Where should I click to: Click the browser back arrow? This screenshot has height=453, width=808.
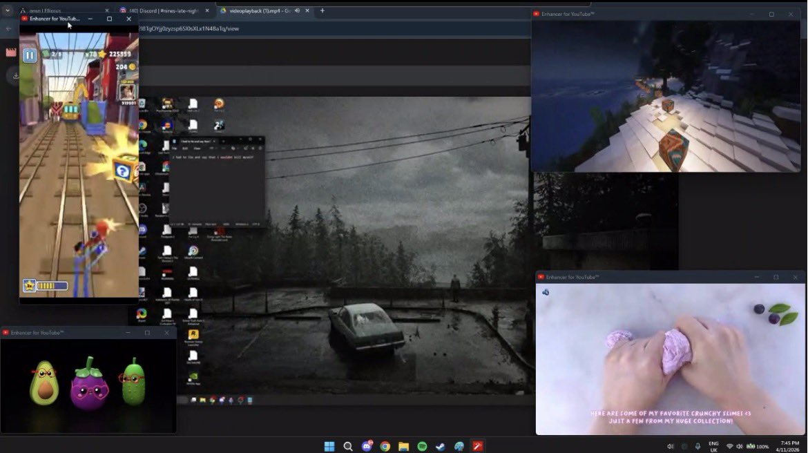(8, 29)
